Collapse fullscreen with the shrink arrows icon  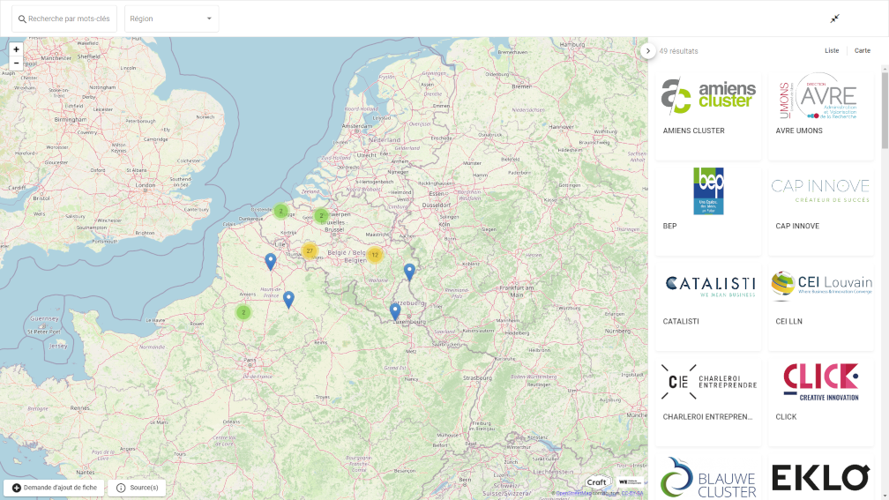(834, 19)
